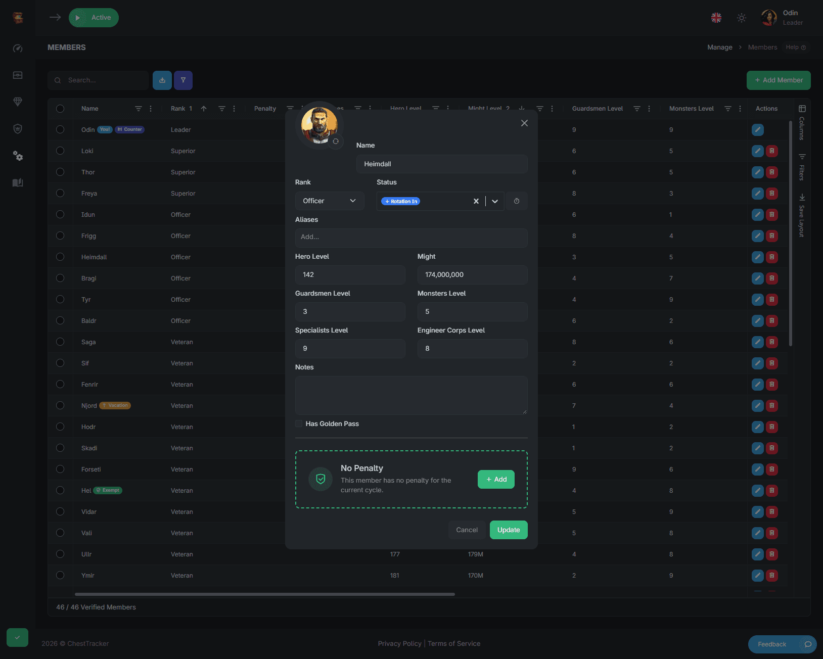Viewport: 823px width, 659px height.
Task: Click the Add Member button
Action: (779, 80)
